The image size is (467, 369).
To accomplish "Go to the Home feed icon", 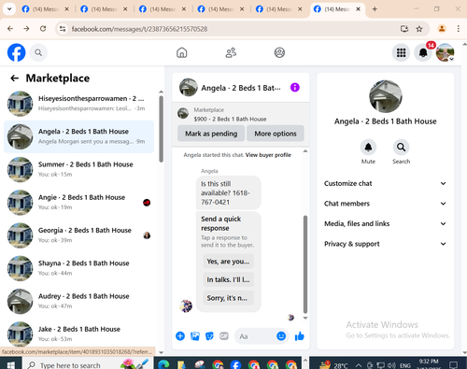I will [x=182, y=52].
